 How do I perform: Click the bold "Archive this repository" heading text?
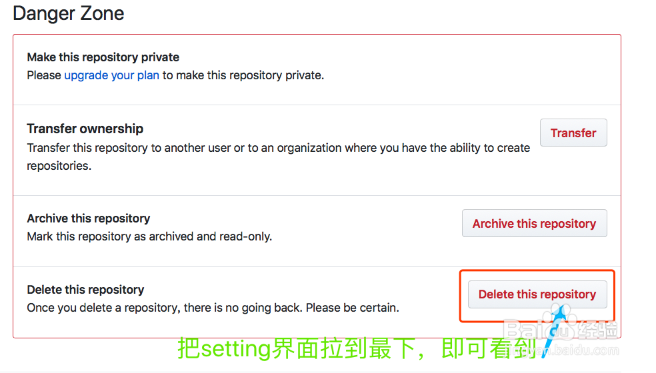(x=88, y=218)
